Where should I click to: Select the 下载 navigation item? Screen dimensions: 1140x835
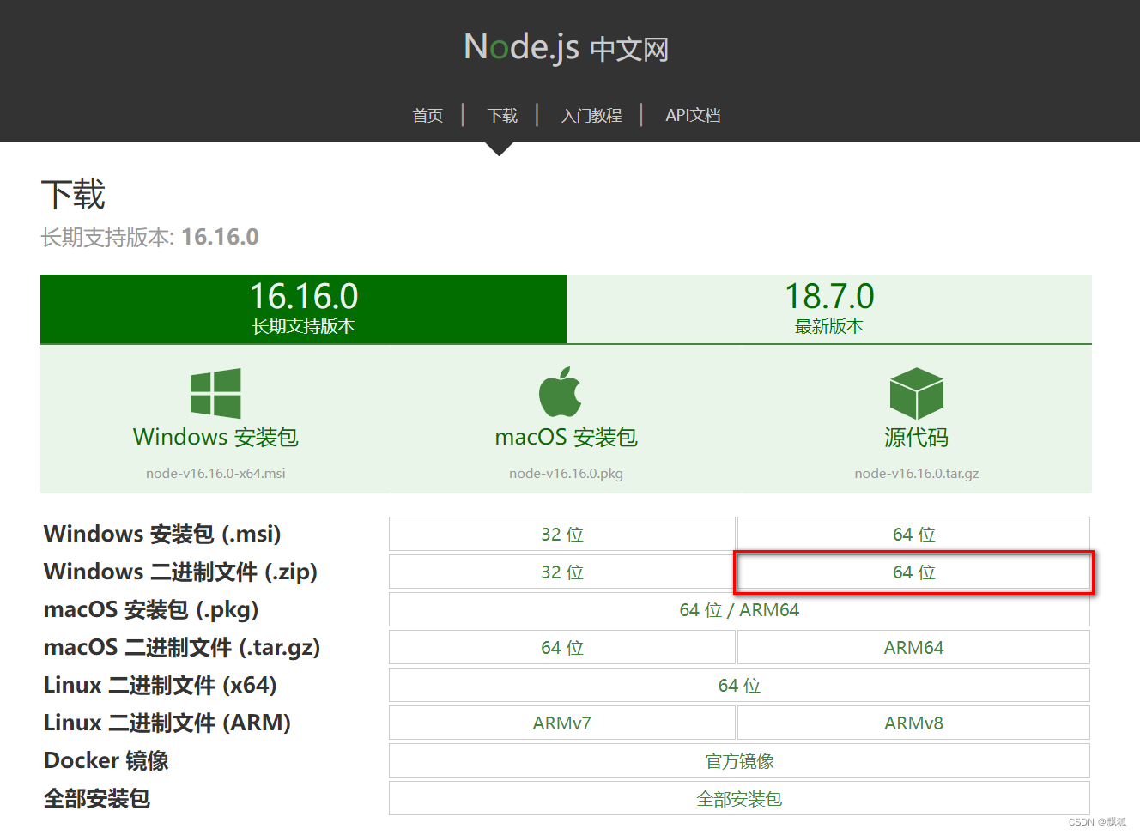[x=501, y=115]
